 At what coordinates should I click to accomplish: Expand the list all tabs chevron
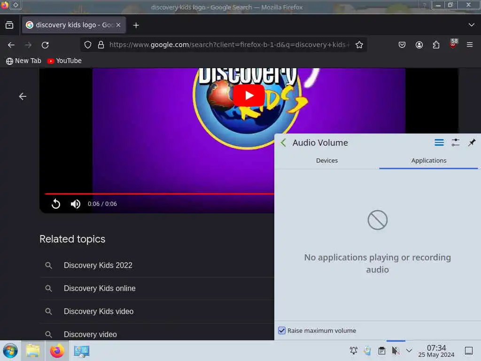click(471, 25)
